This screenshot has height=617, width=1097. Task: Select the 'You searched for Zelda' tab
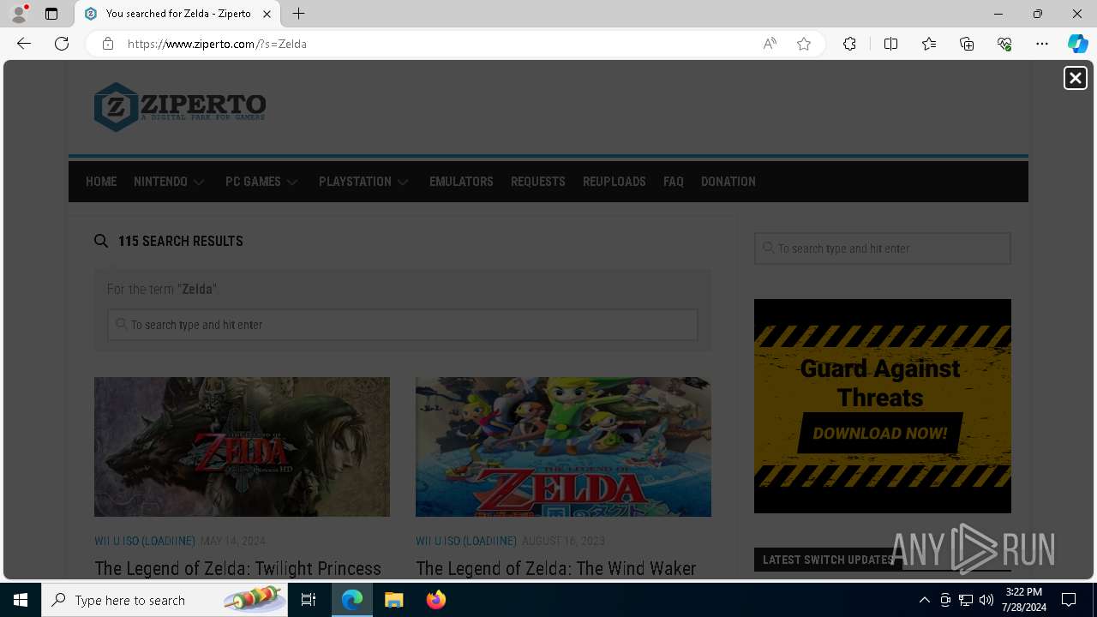tap(177, 14)
